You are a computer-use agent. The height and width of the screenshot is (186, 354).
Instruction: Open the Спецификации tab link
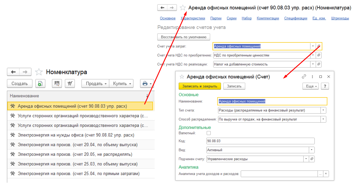click(296, 18)
